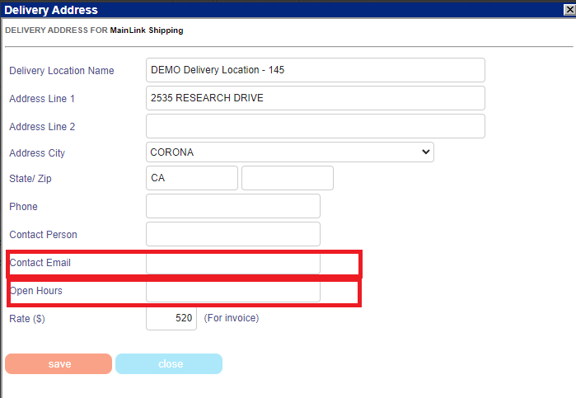The width and height of the screenshot is (576, 398).
Task: Click into the Contact Email field
Action: (x=232, y=263)
